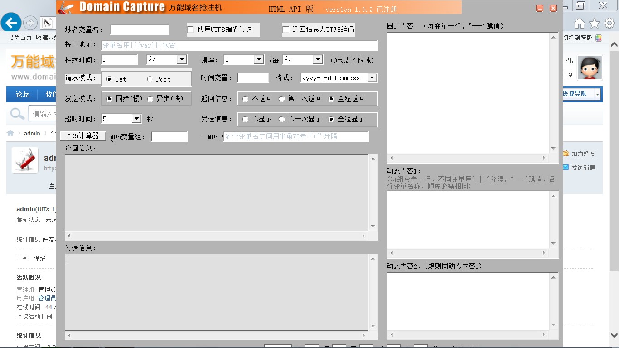Screen dimensions: 619x348
Task: Click the 接口地址 input field
Action: click(239, 45)
